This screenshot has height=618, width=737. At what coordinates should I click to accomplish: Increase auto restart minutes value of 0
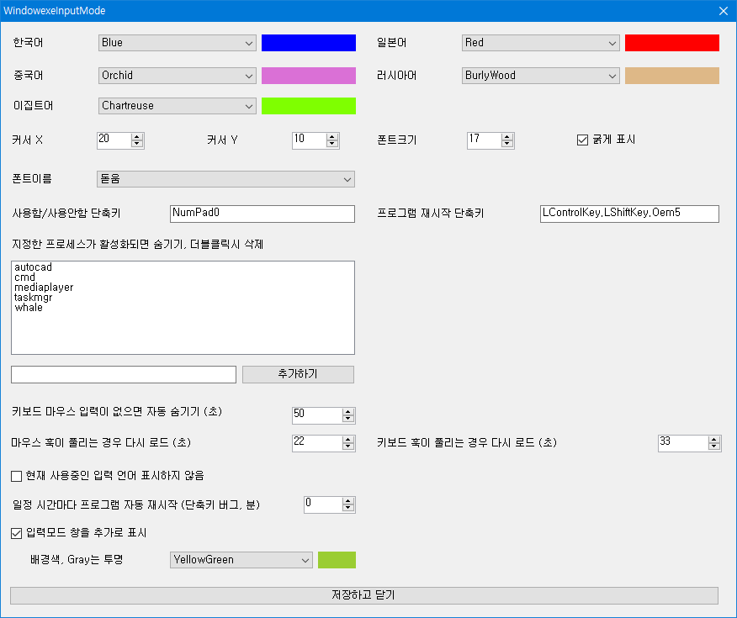pos(348,501)
